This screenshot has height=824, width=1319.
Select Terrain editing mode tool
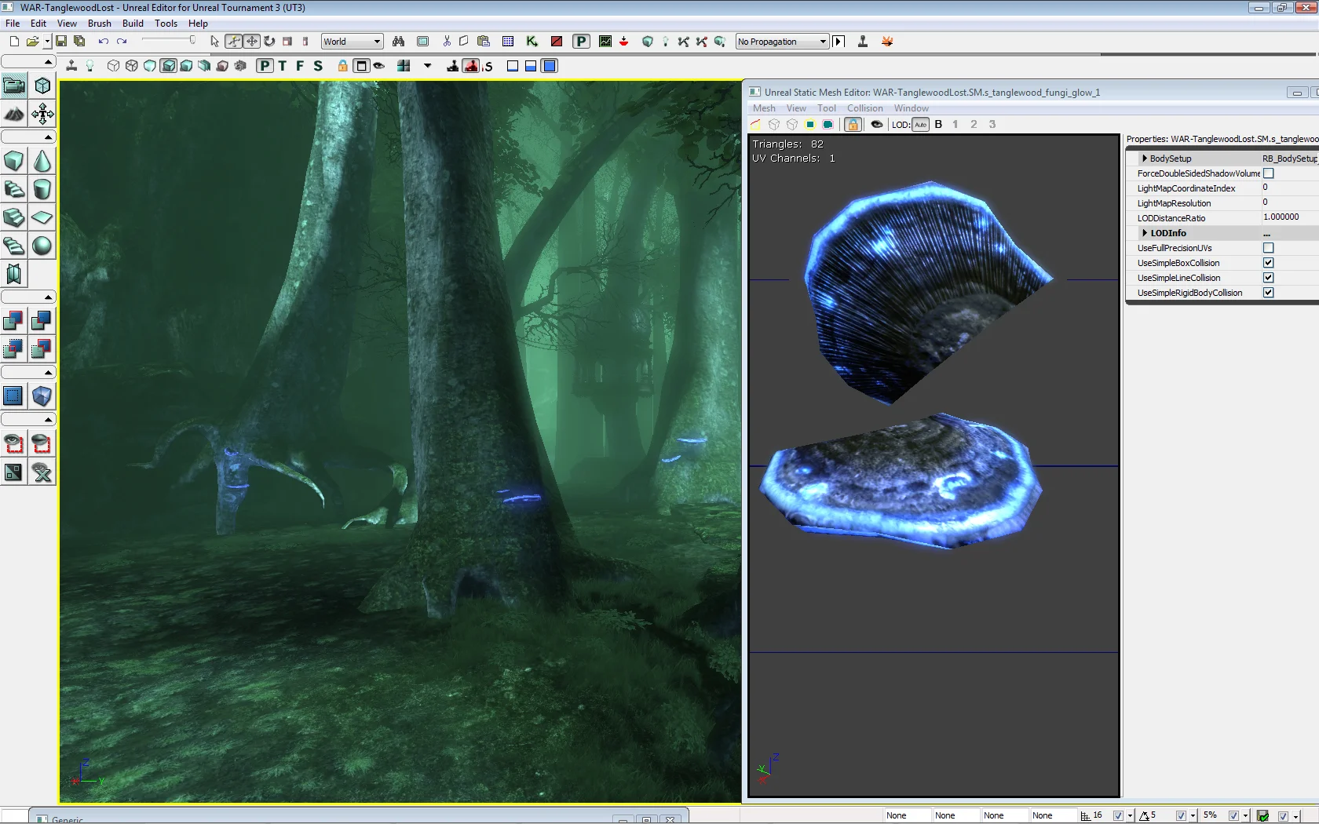click(14, 115)
